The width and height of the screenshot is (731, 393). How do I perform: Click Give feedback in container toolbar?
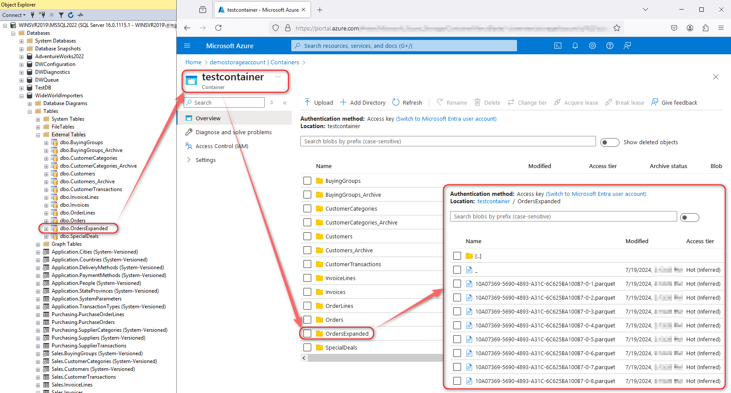point(674,102)
